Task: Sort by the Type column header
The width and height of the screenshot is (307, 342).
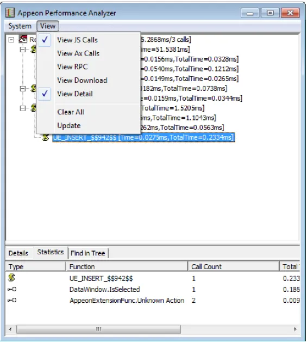Action: 36,266
